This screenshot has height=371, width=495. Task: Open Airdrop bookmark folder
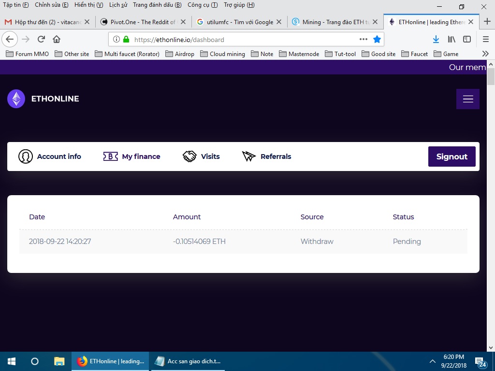pos(180,54)
